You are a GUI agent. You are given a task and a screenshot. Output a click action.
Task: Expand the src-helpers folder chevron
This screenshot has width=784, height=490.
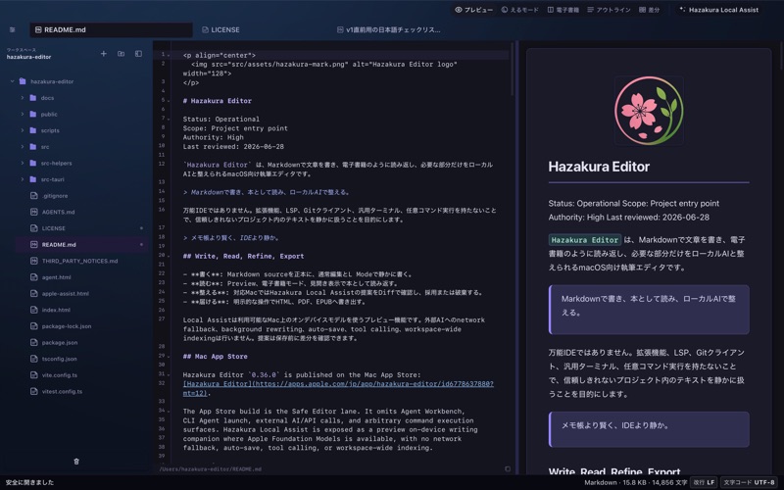click(x=23, y=163)
